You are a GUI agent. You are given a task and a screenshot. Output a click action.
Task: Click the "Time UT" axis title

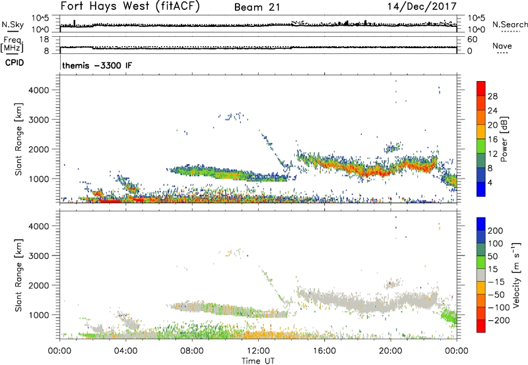coord(258,361)
